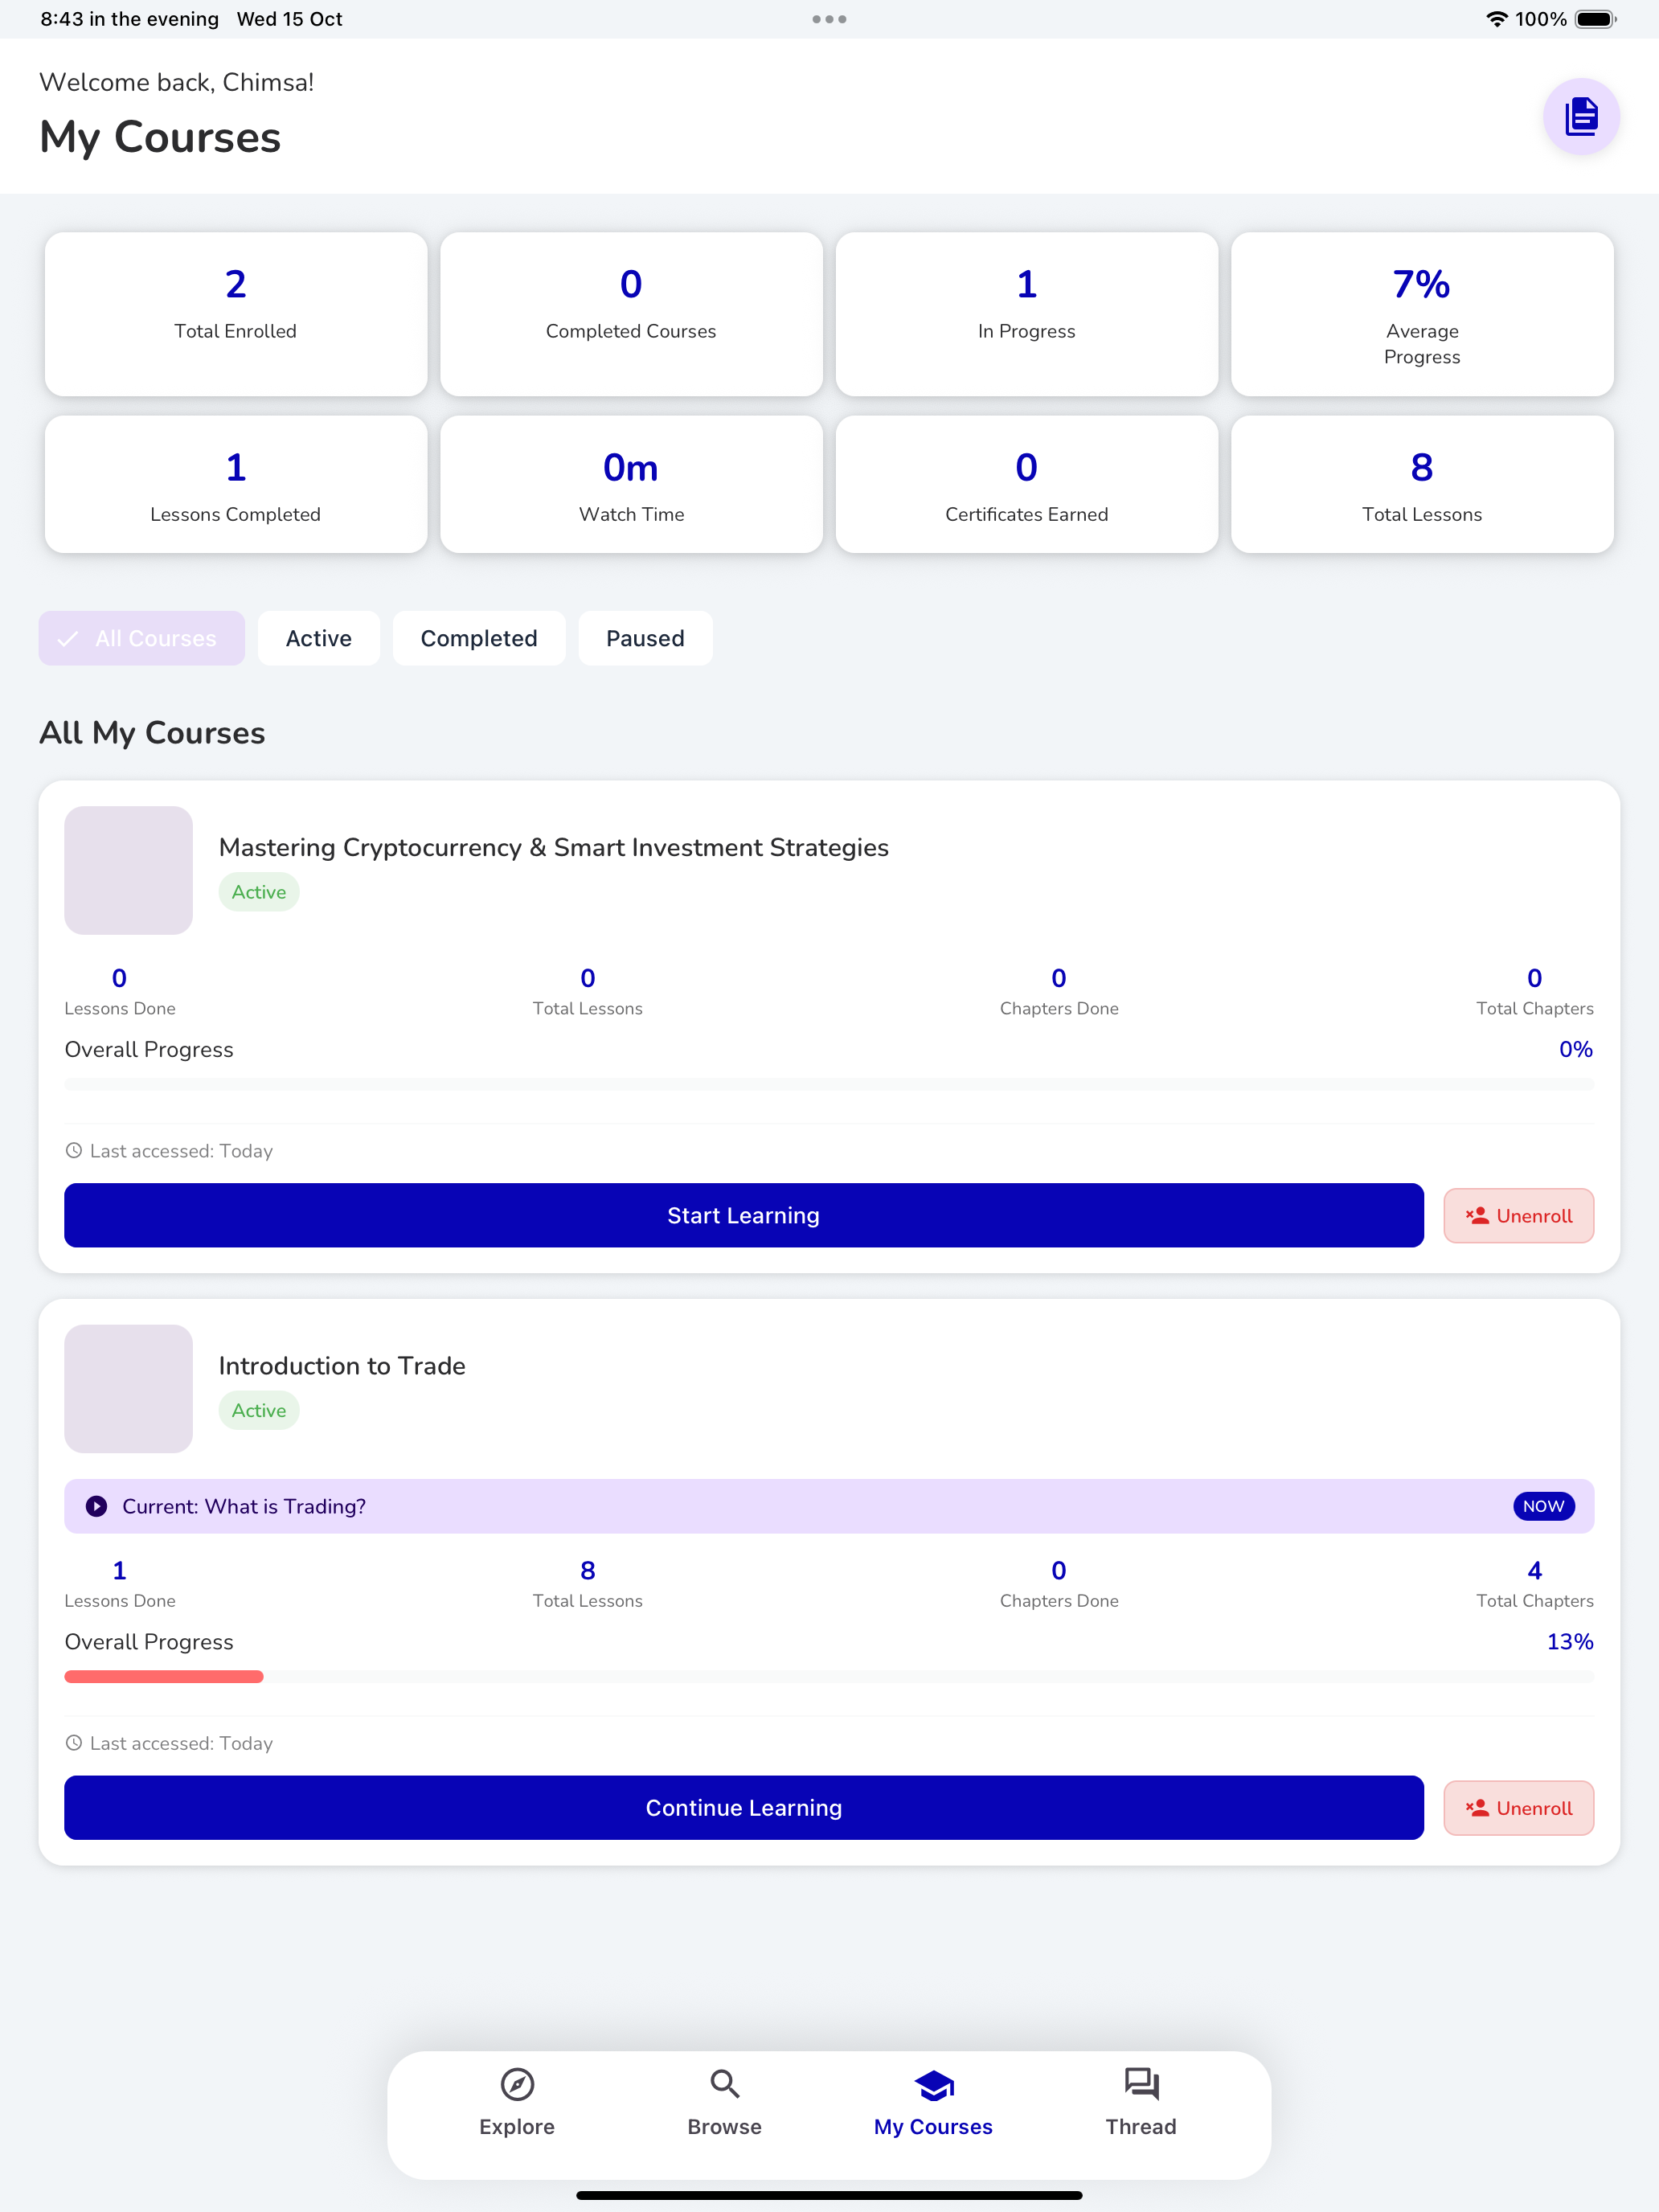The height and width of the screenshot is (2212, 1659).
Task: Click the Introduction to Trade title
Action: 342,1365
